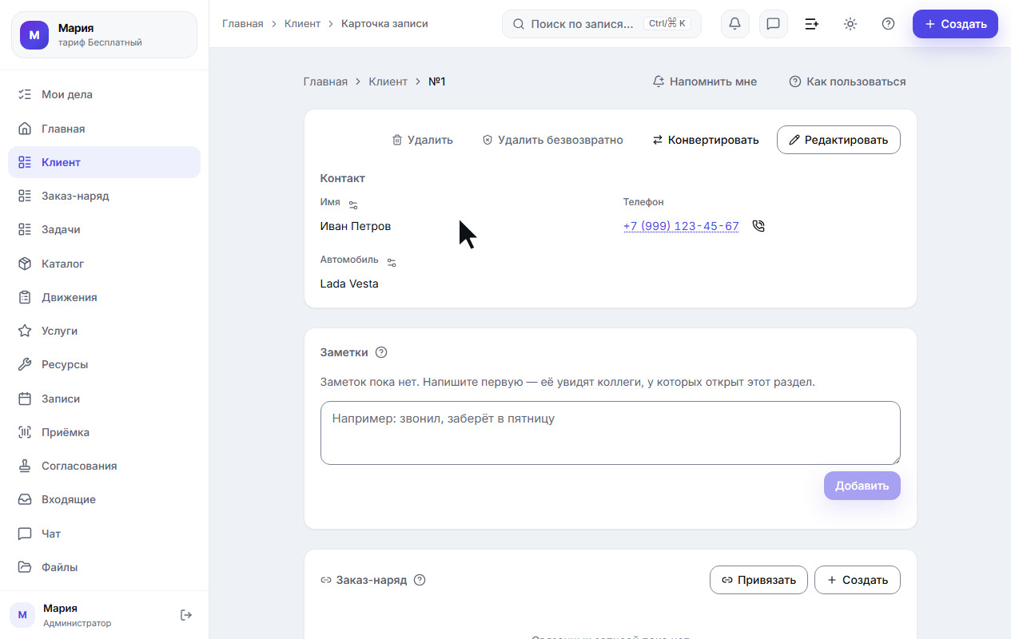Click help icon beside Заказ-наряд heading

pyautogui.click(x=420, y=580)
